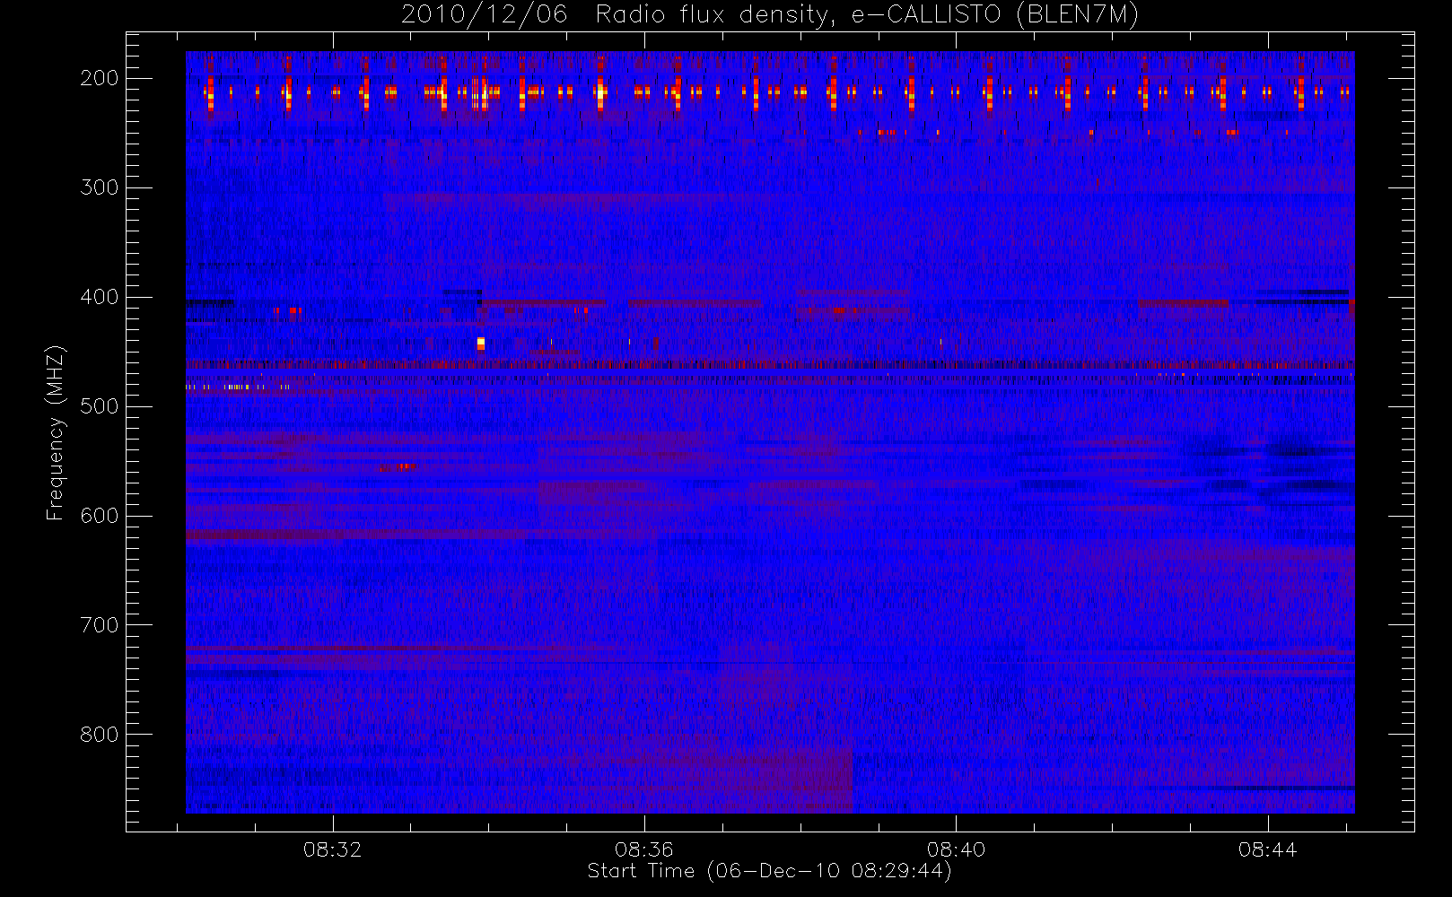Select the 300 frequency tick label
The height and width of the screenshot is (897, 1452).
[x=99, y=187]
